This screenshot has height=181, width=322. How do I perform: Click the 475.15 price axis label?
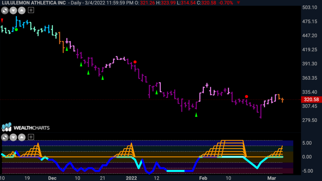tap(310, 22)
